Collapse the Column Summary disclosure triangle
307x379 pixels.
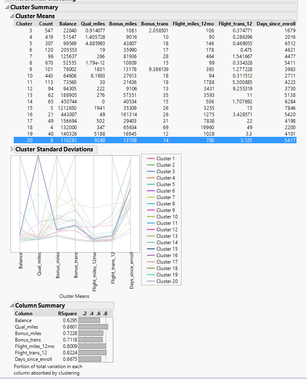tap(12, 306)
